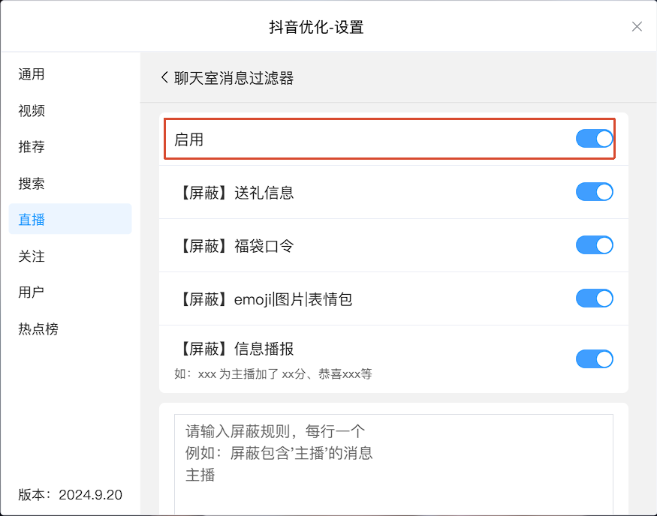Toggle the 【屏蔽】送礼信息 switch
The image size is (657, 516).
click(594, 192)
